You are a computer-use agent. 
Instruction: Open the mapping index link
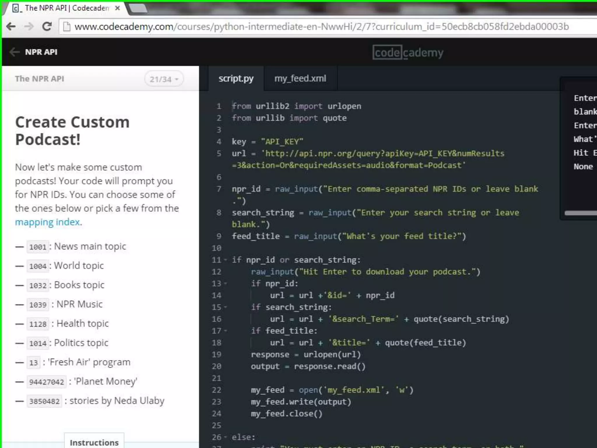pos(48,222)
